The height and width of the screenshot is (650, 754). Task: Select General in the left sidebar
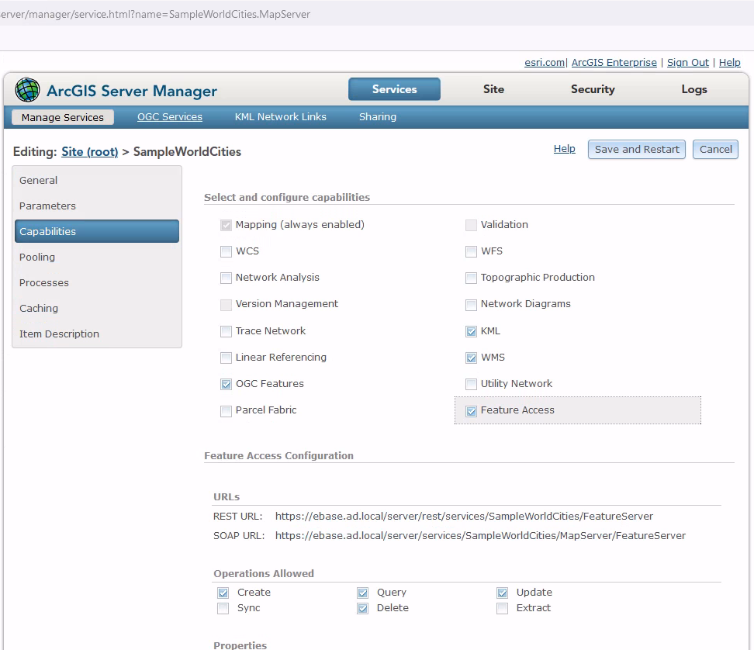(x=97, y=180)
